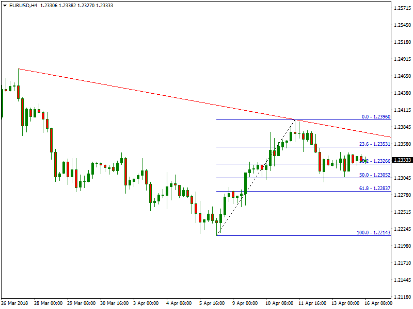Click the 1.21180 price on the axis
413x309 pixels.
(x=402, y=297)
